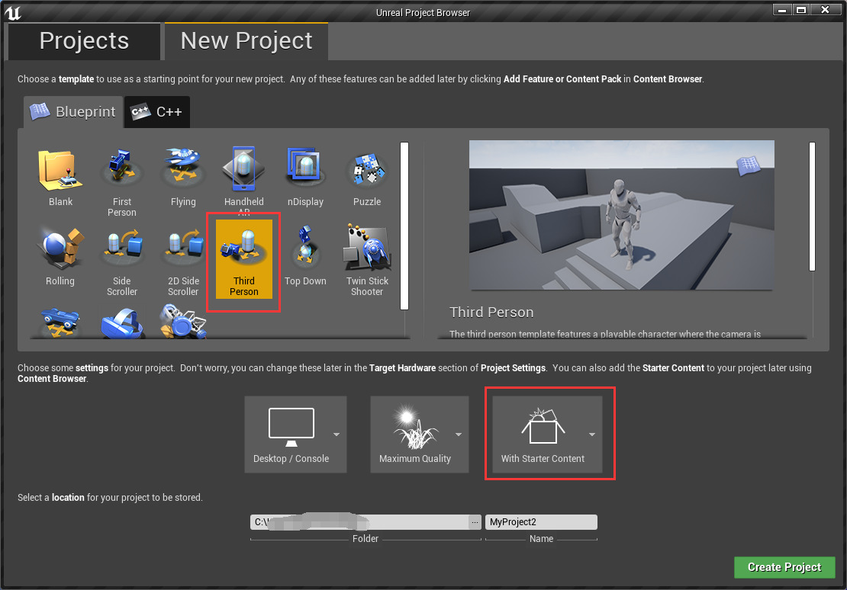The image size is (847, 590).
Task: Click the project Folder path field
Action: pos(359,522)
